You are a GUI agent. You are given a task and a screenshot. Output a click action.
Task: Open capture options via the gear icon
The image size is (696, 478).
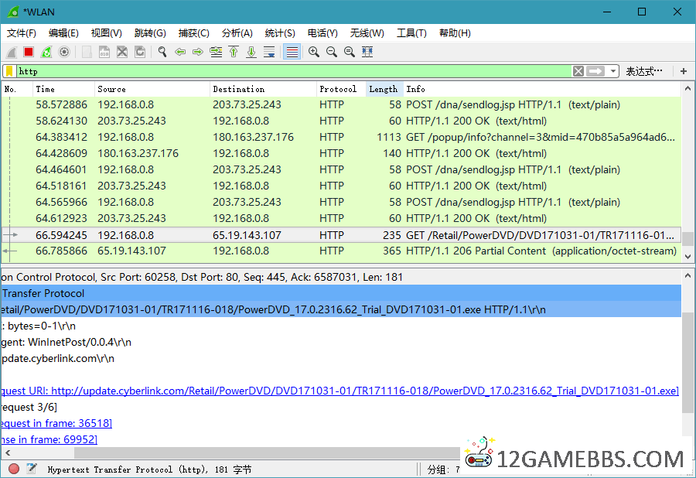(x=64, y=53)
